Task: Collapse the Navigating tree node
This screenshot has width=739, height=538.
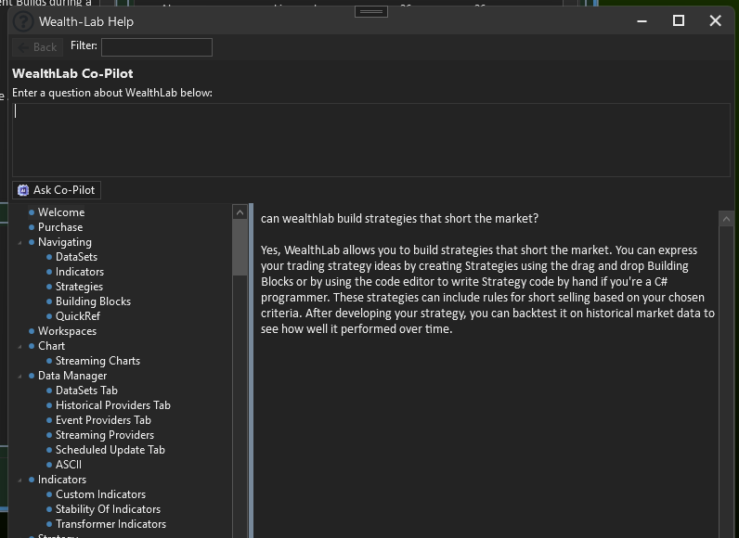Action: tap(19, 242)
